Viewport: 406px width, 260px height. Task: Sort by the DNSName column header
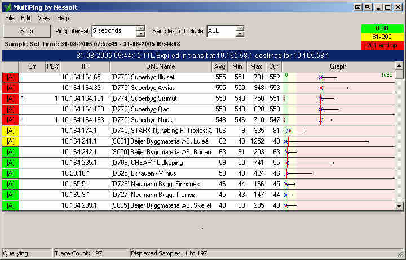[161, 66]
